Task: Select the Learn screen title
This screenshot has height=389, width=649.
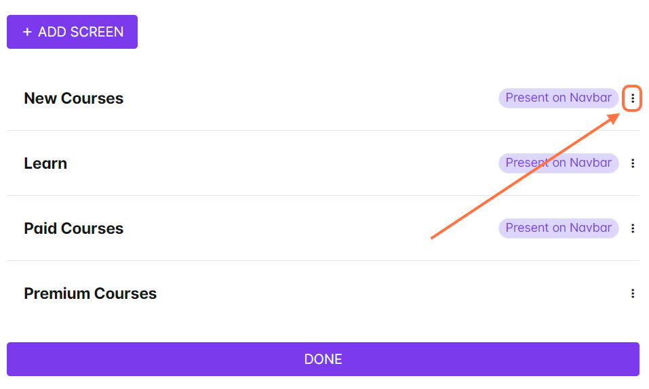Action: point(45,163)
